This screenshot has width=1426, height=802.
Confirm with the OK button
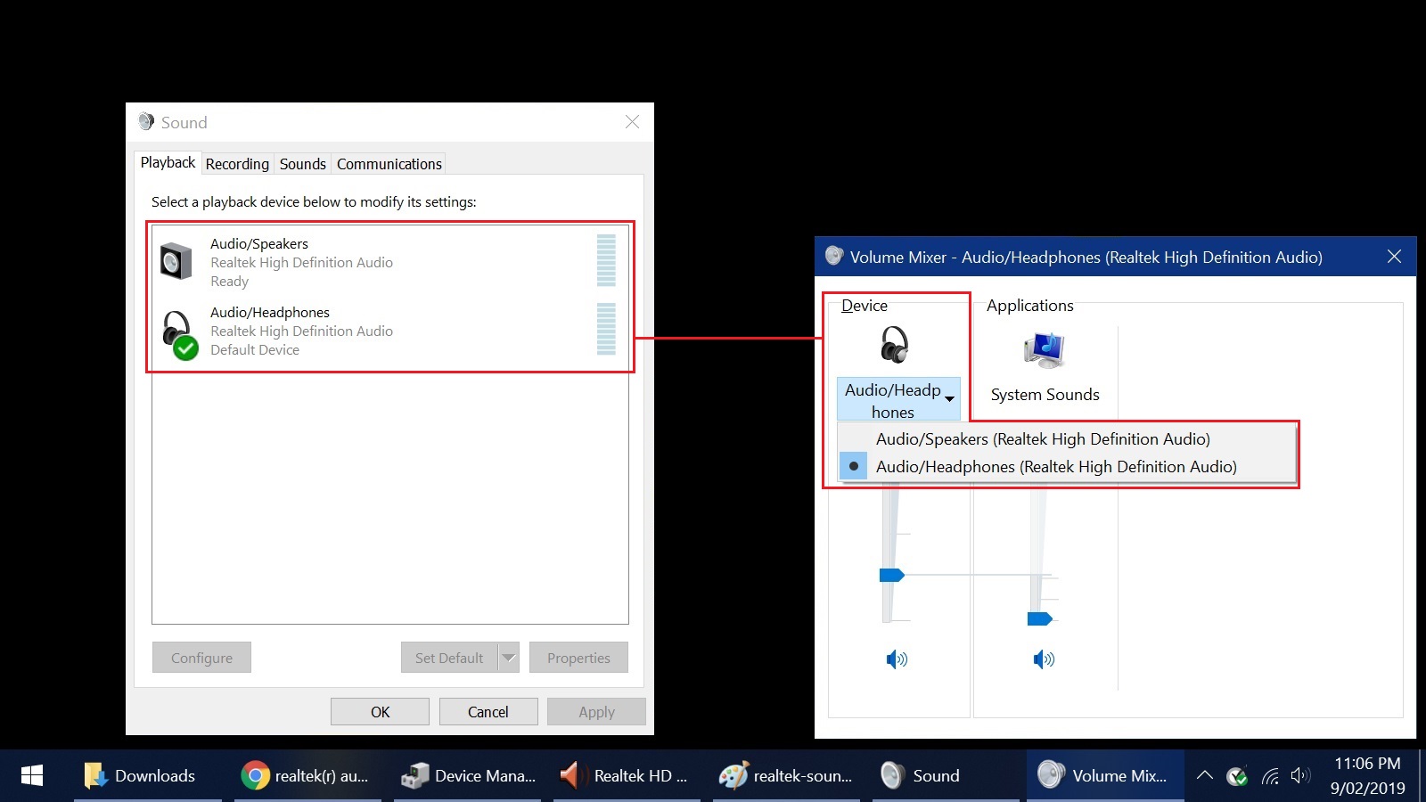click(x=380, y=712)
